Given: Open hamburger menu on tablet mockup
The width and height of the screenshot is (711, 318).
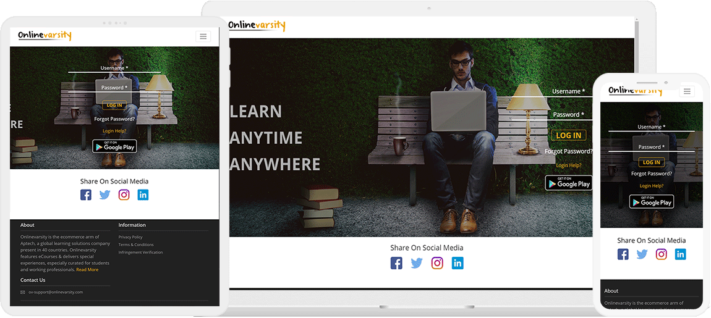Looking at the screenshot, I should [203, 36].
